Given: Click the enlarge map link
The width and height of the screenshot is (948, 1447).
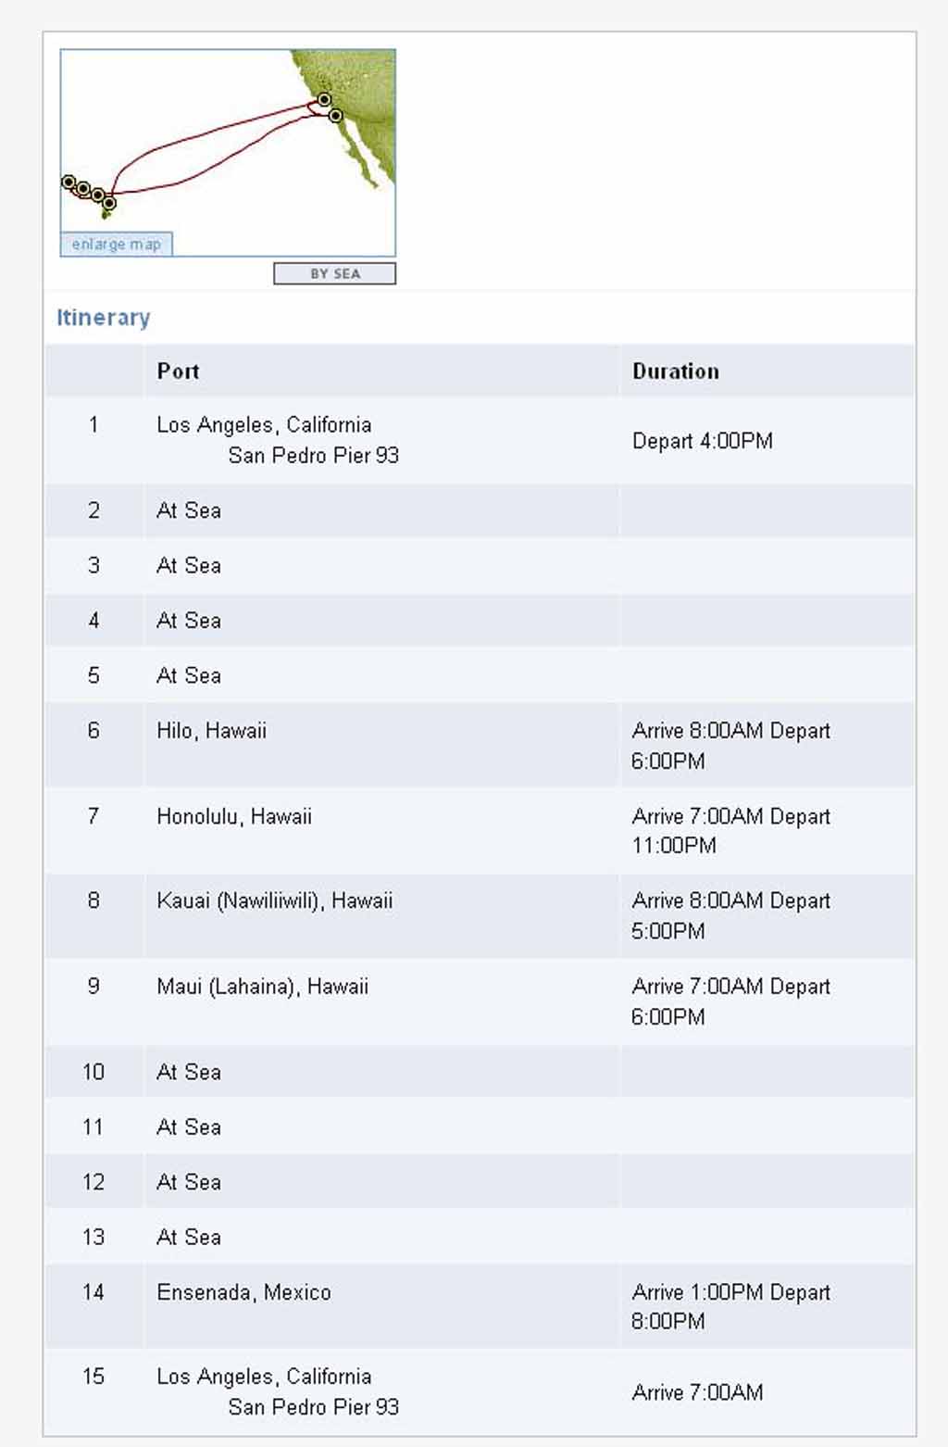Looking at the screenshot, I should (117, 245).
